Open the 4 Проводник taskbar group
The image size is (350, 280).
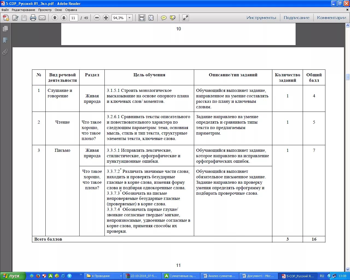[x=104, y=276]
